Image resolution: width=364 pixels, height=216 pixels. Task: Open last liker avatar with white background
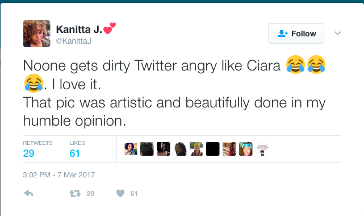tap(262, 149)
